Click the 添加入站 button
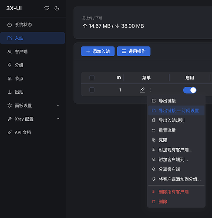 (98, 51)
